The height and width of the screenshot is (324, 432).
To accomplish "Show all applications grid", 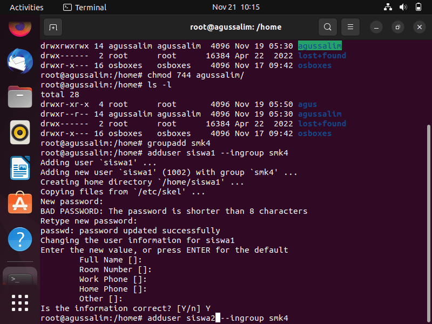I will tap(20, 303).
